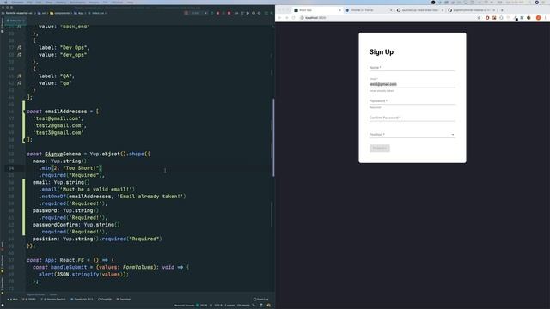Click index.tsx in the navigation breadcrumb

click(x=96, y=13)
